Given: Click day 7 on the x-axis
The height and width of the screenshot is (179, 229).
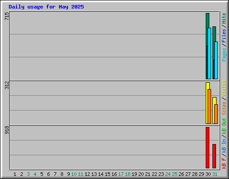Looking at the screenshot, I should [55, 174].
